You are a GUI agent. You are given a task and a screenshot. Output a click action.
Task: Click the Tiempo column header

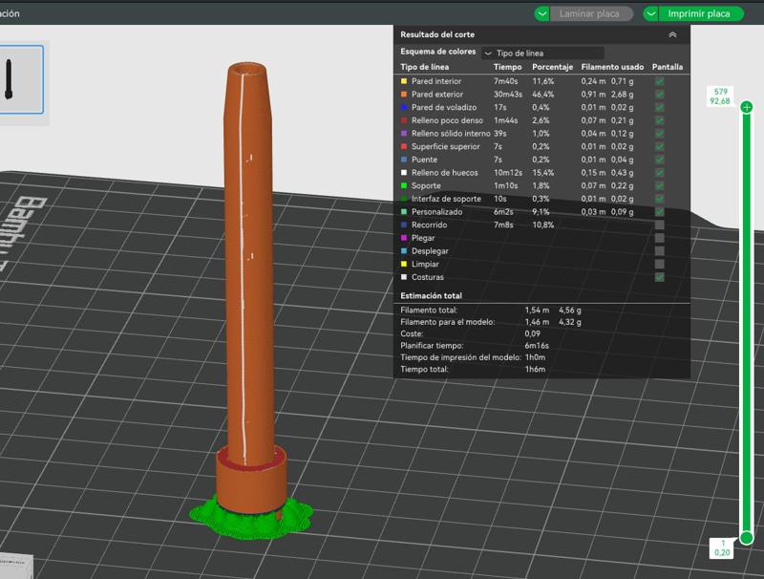(x=508, y=68)
